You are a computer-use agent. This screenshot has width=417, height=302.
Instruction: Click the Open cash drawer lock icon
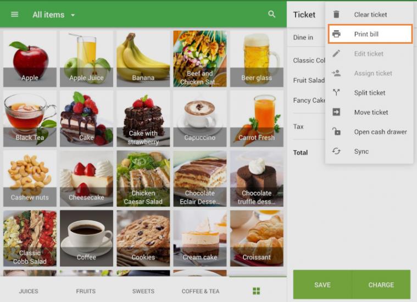(x=336, y=132)
